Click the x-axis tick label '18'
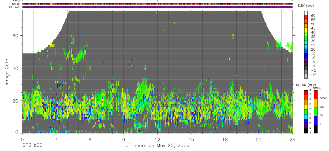The image size is (329, 151). click(x=225, y=139)
